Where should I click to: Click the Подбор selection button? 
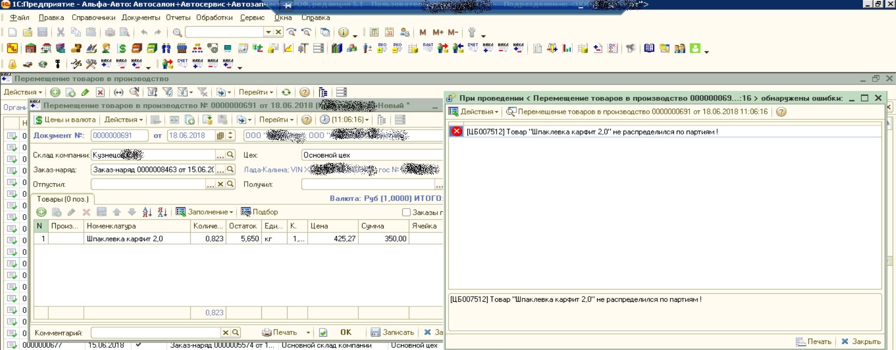259,212
